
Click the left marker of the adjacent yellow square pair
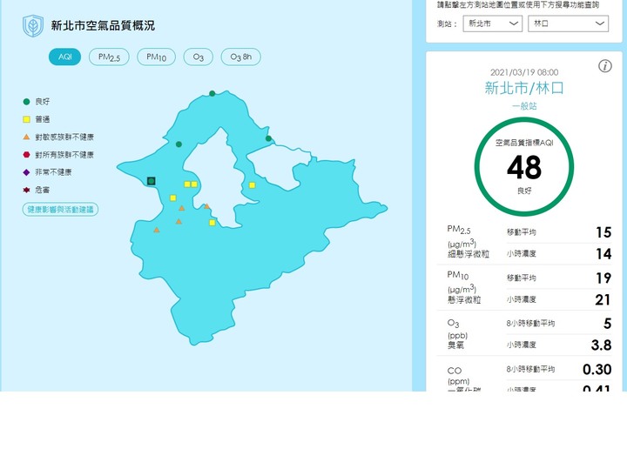pyautogui.click(x=187, y=184)
